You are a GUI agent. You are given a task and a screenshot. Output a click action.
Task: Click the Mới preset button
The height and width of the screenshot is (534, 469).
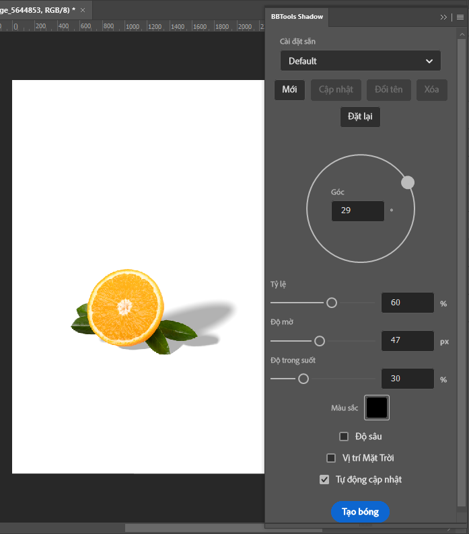click(289, 90)
